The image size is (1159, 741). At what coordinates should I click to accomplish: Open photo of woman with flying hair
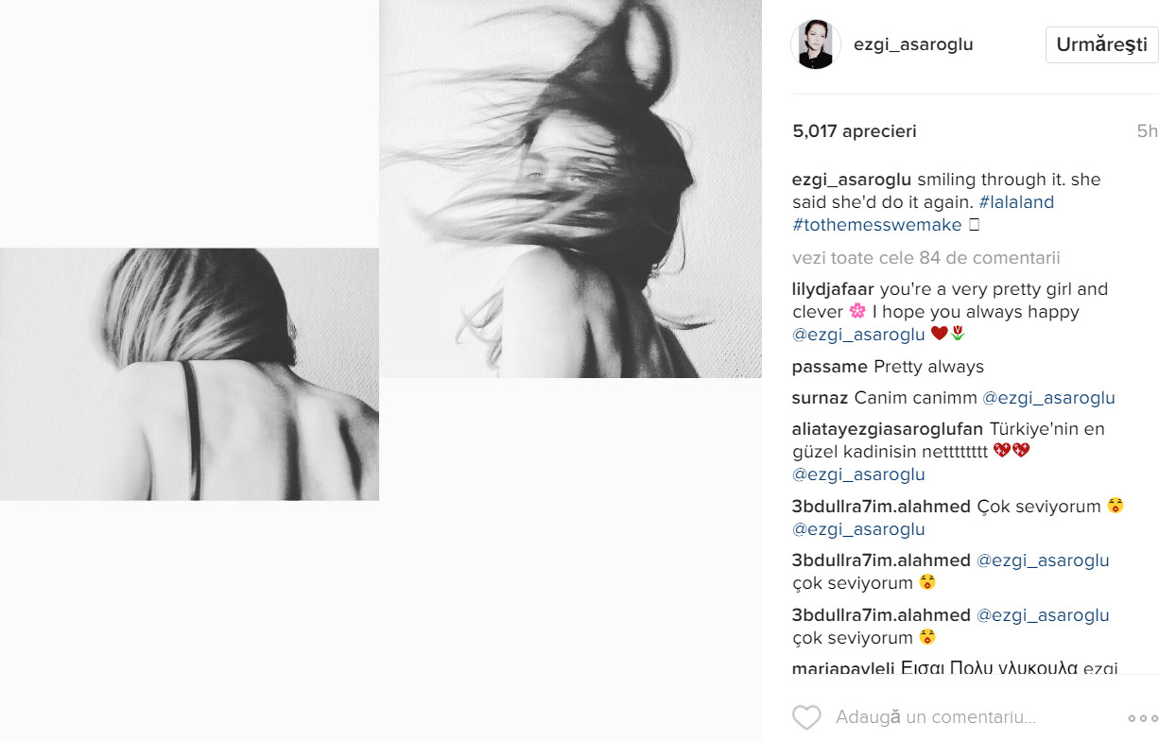570,189
